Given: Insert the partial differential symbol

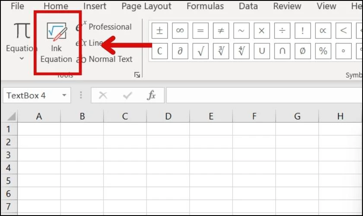Looking at the screenshot, I should tap(180, 51).
